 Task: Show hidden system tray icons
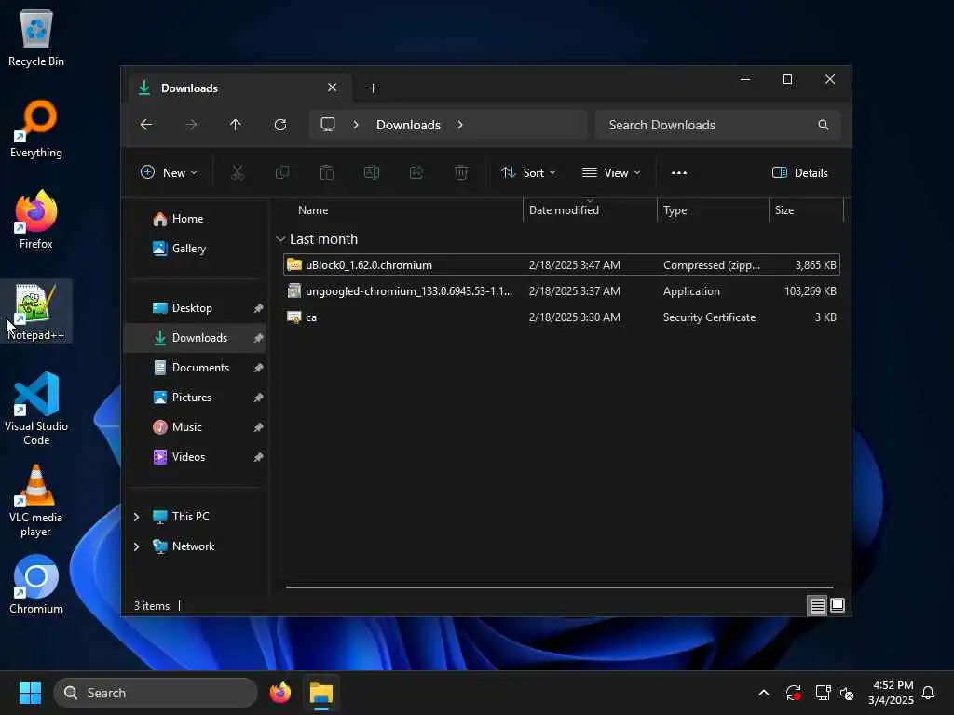click(764, 693)
